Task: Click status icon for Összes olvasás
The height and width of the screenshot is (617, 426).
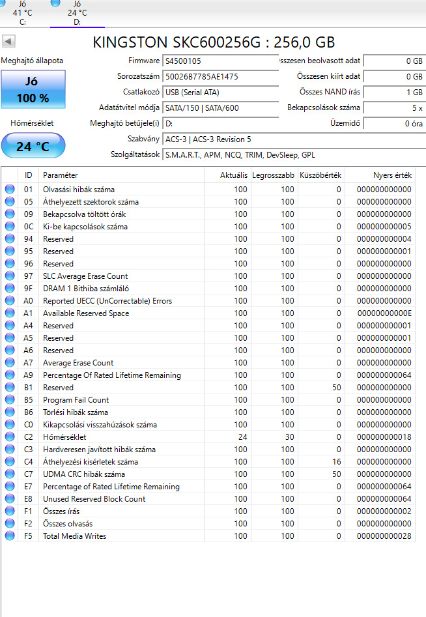Action: pos(10,523)
